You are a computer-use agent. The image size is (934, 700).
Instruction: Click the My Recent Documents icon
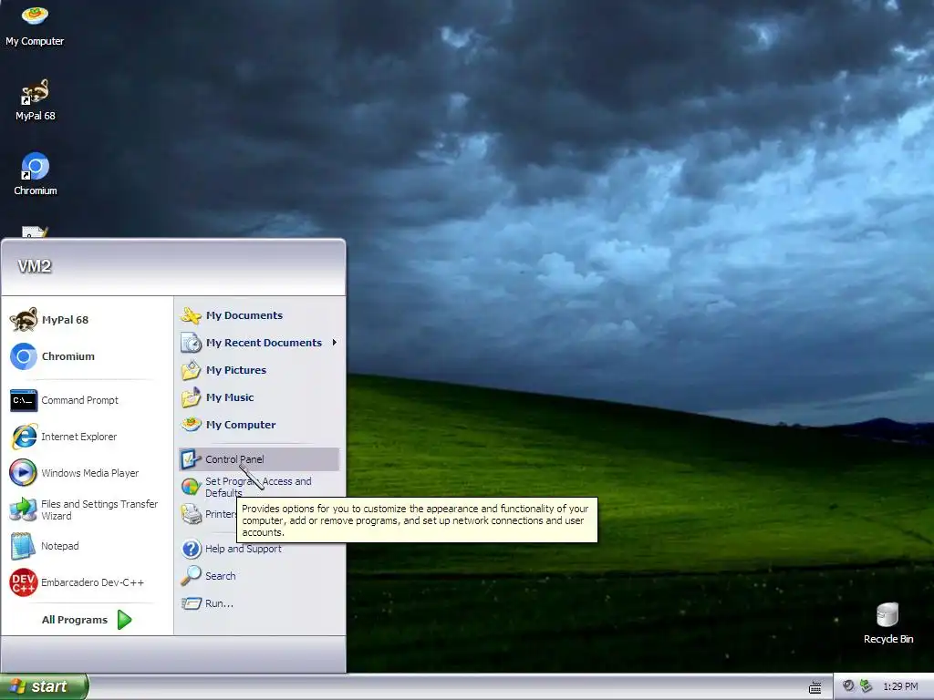[x=192, y=343]
